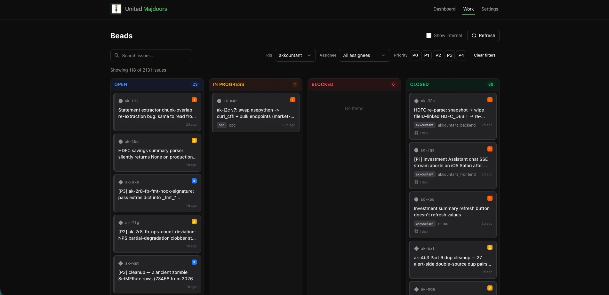
Task: Click the United Majdoors title link
Action: (x=146, y=9)
